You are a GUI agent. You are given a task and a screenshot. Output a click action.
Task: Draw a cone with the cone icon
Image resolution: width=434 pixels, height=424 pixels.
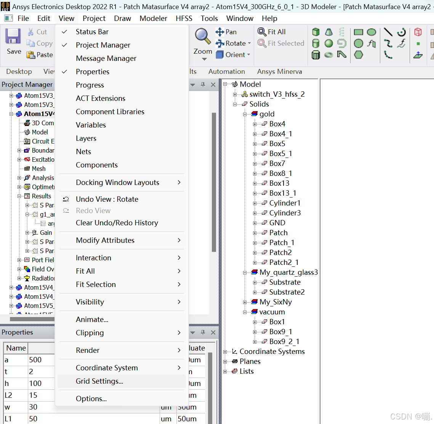click(329, 32)
